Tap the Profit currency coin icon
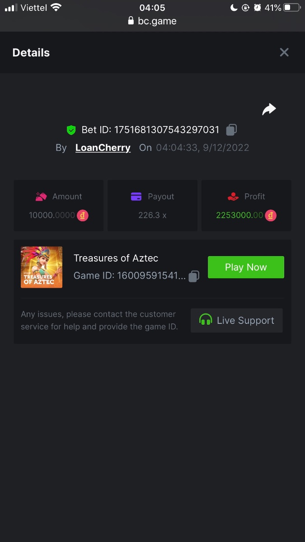Screen dimensions: 305x542 coord(271,215)
